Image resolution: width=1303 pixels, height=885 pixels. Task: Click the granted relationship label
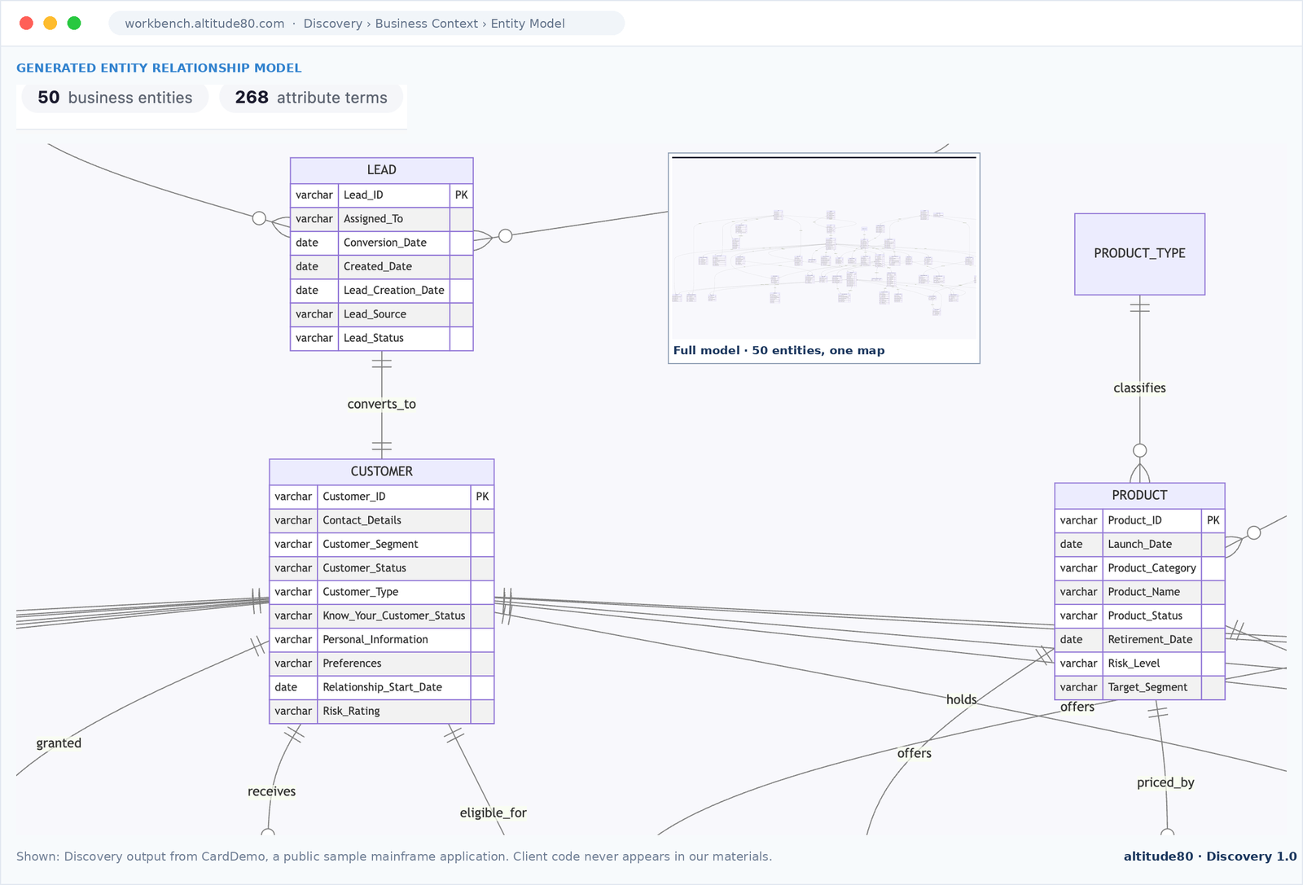(59, 743)
